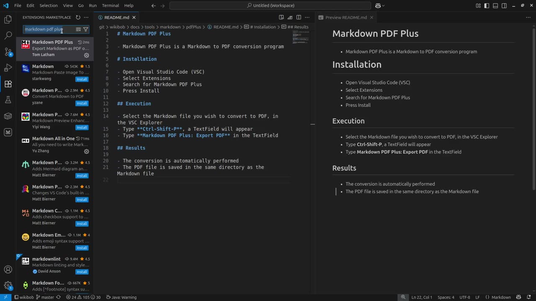Open the extensions filter funnel
The width and height of the screenshot is (536, 301).
tap(85, 29)
